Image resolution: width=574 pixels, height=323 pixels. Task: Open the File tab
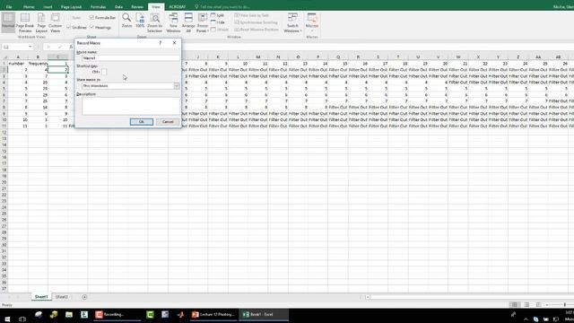point(9,7)
